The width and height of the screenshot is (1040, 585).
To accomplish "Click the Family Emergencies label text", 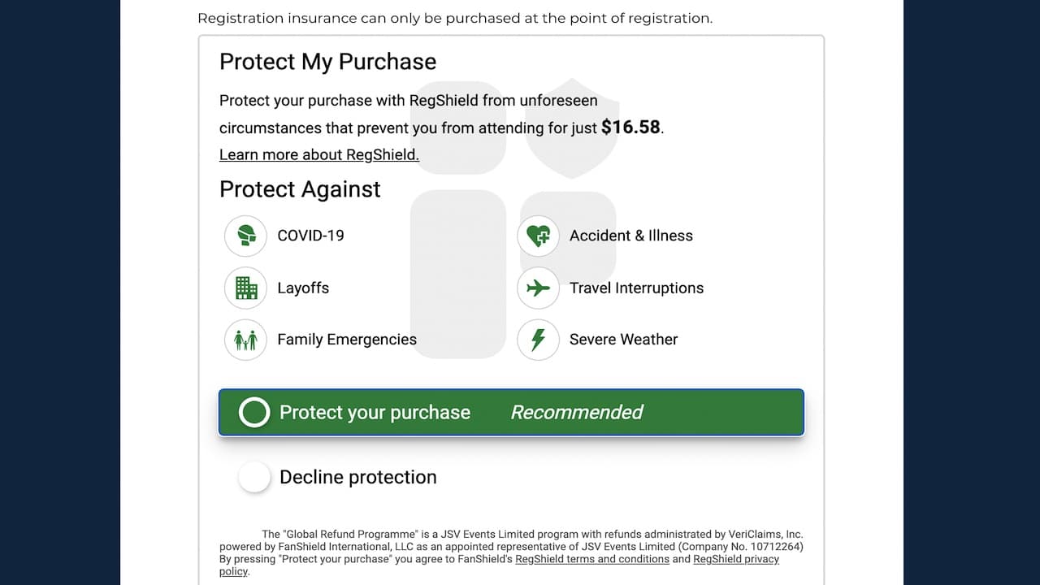I will pyautogui.click(x=347, y=340).
